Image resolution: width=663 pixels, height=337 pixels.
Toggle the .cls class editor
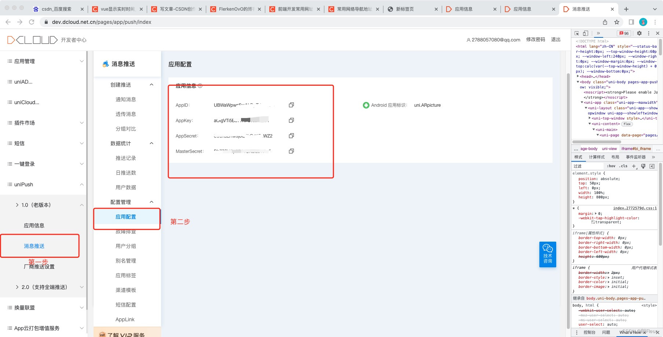click(623, 166)
